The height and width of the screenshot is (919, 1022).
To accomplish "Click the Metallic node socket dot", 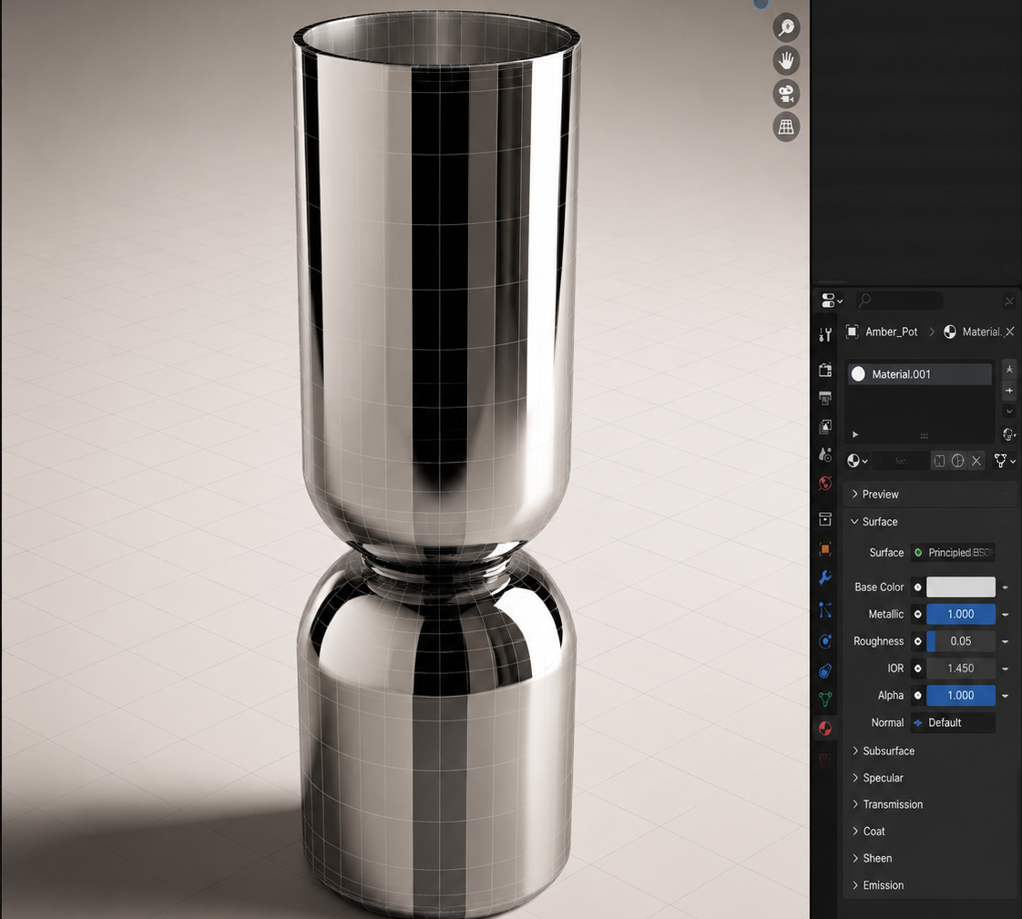I will 918,614.
